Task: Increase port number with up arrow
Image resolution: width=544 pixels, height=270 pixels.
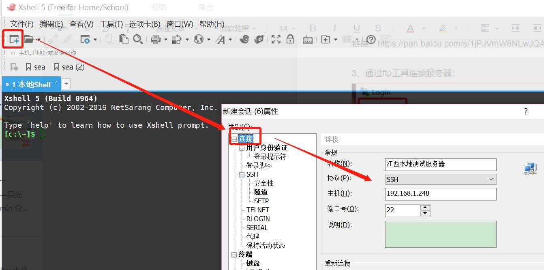Action: pos(425,208)
